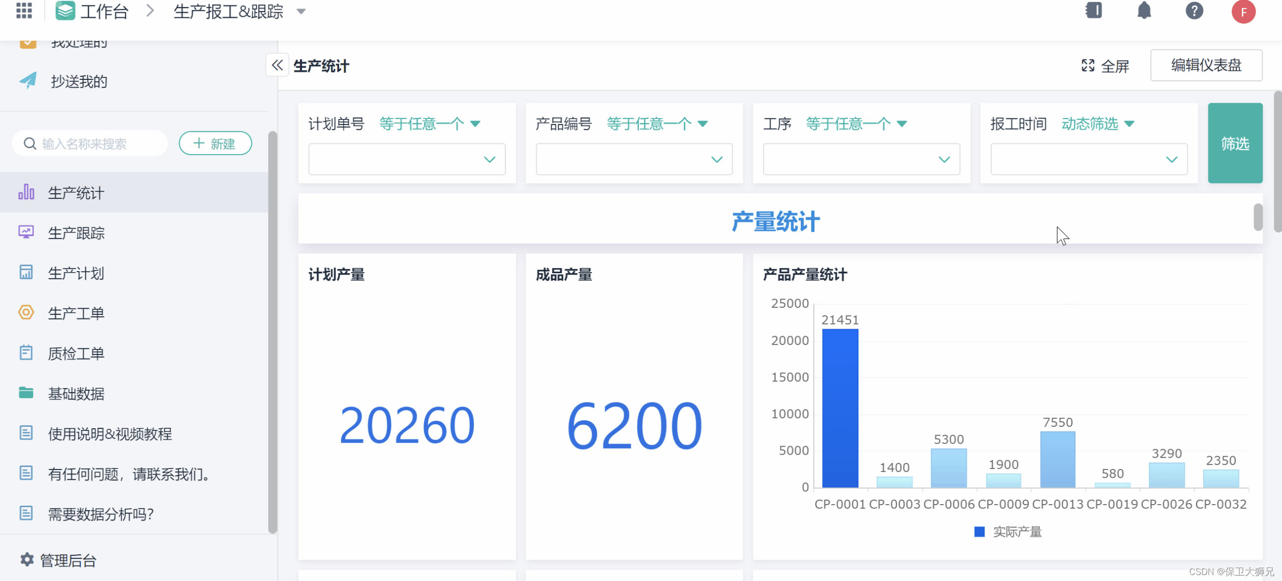This screenshot has height=581, width=1282.
Task: Click the search box 输入名称来搜索
Action: (x=90, y=144)
